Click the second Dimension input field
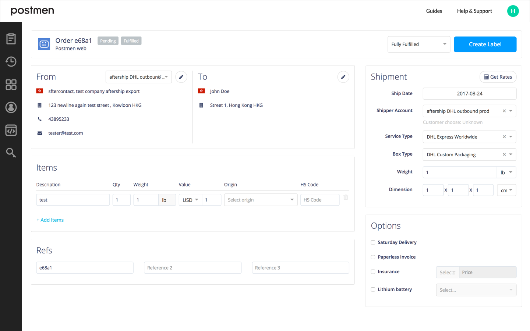 pyautogui.click(x=458, y=190)
